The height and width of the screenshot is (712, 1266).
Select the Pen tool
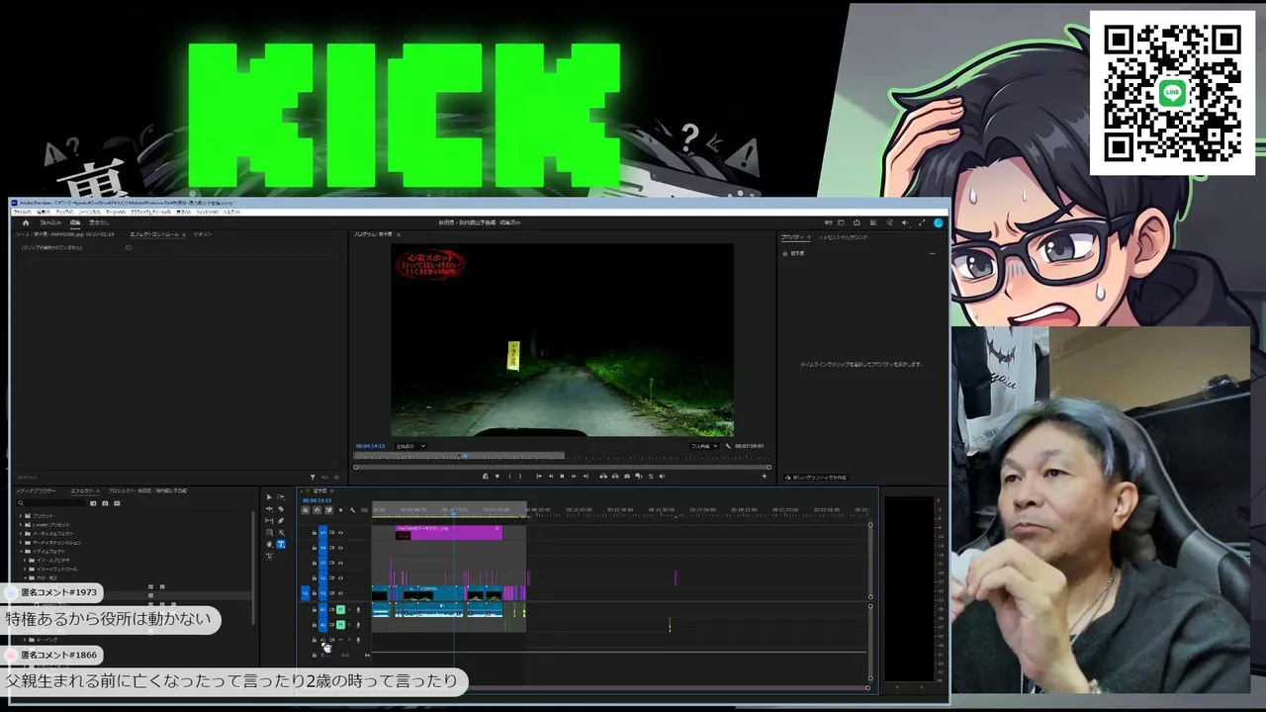tap(281, 521)
